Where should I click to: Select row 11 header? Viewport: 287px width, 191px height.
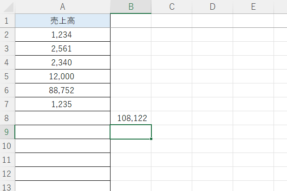(x=7, y=160)
